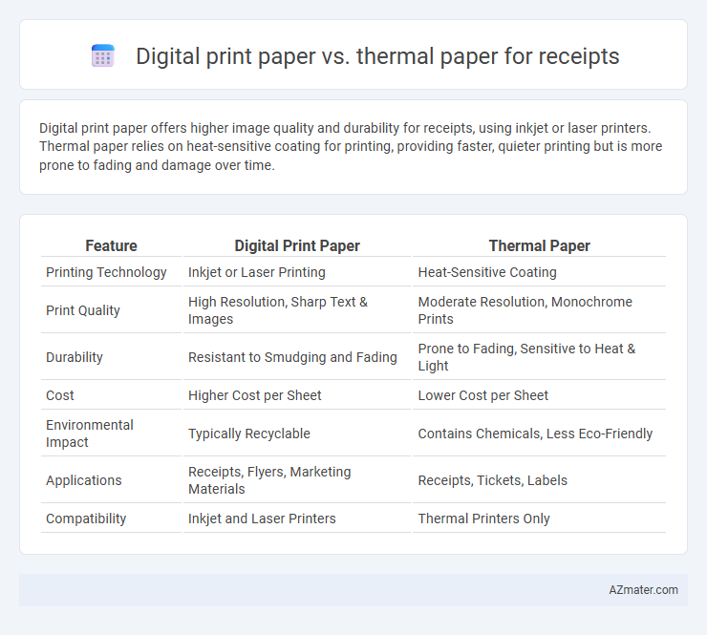Click the 'Environmental Impact' row label
Screen dimensions: 707x635
point(90,434)
